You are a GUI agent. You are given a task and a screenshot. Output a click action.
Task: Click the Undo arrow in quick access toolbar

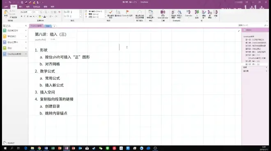10,2
